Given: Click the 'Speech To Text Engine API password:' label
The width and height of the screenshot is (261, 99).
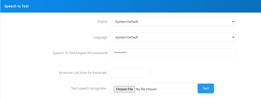Looking at the screenshot, I should click(x=81, y=53).
